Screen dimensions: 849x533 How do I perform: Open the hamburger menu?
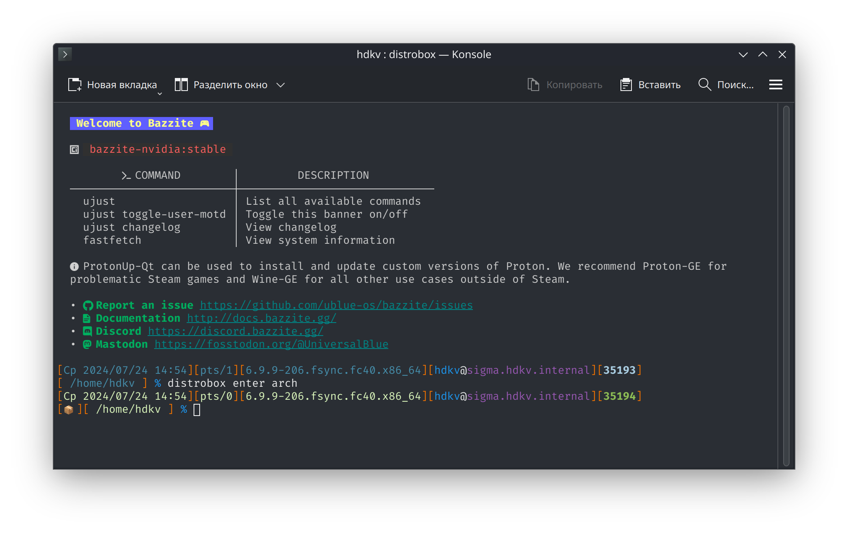point(775,84)
